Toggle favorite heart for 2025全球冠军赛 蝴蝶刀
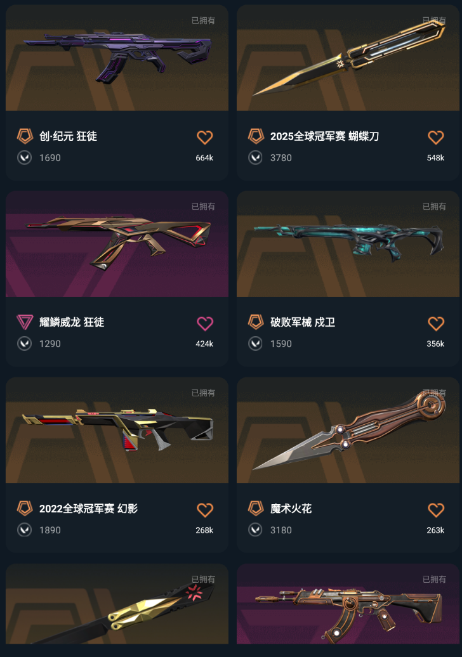462x657 pixels. click(435, 137)
